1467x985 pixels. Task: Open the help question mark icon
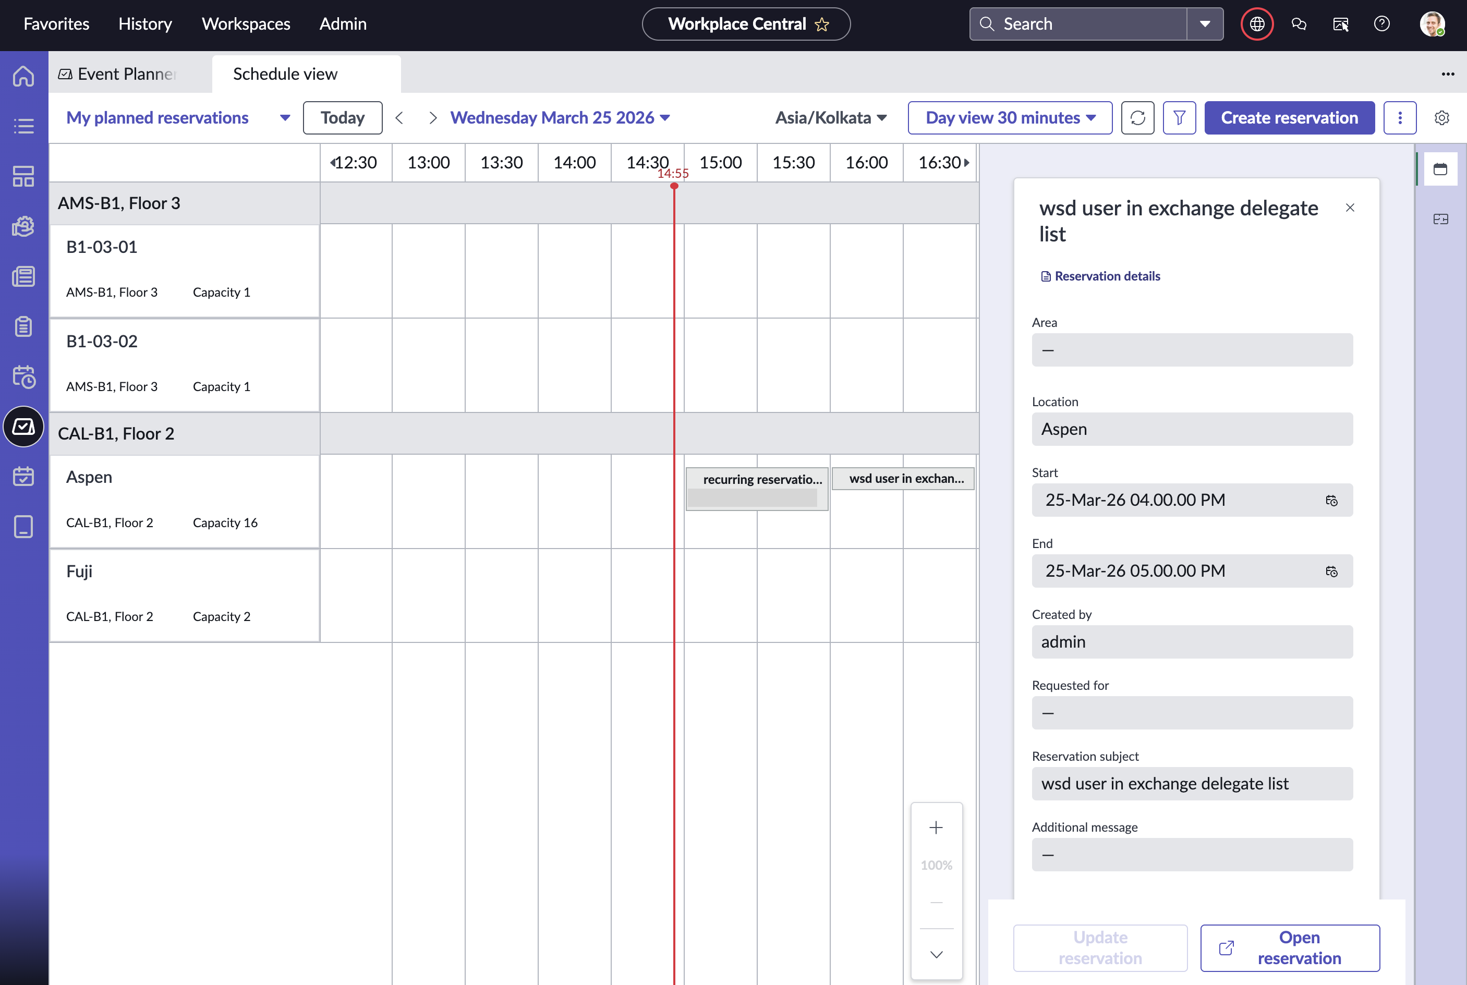1381,24
